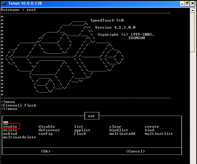Select the enable command in nat menu
This screenshot has height=164, width=197.
click(10, 127)
